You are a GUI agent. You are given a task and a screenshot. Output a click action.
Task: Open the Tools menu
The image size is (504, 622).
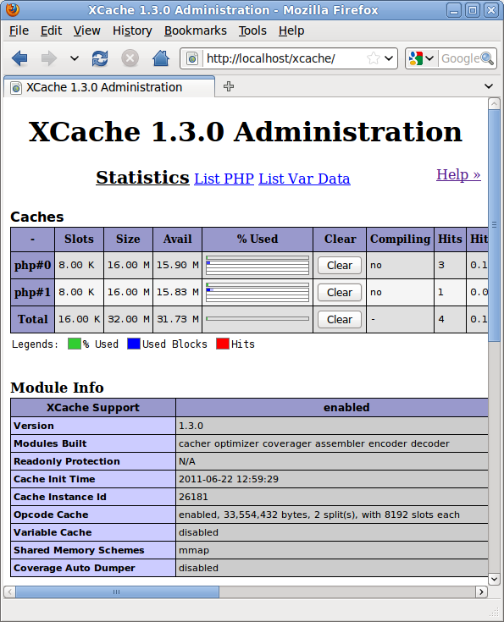tap(252, 30)
